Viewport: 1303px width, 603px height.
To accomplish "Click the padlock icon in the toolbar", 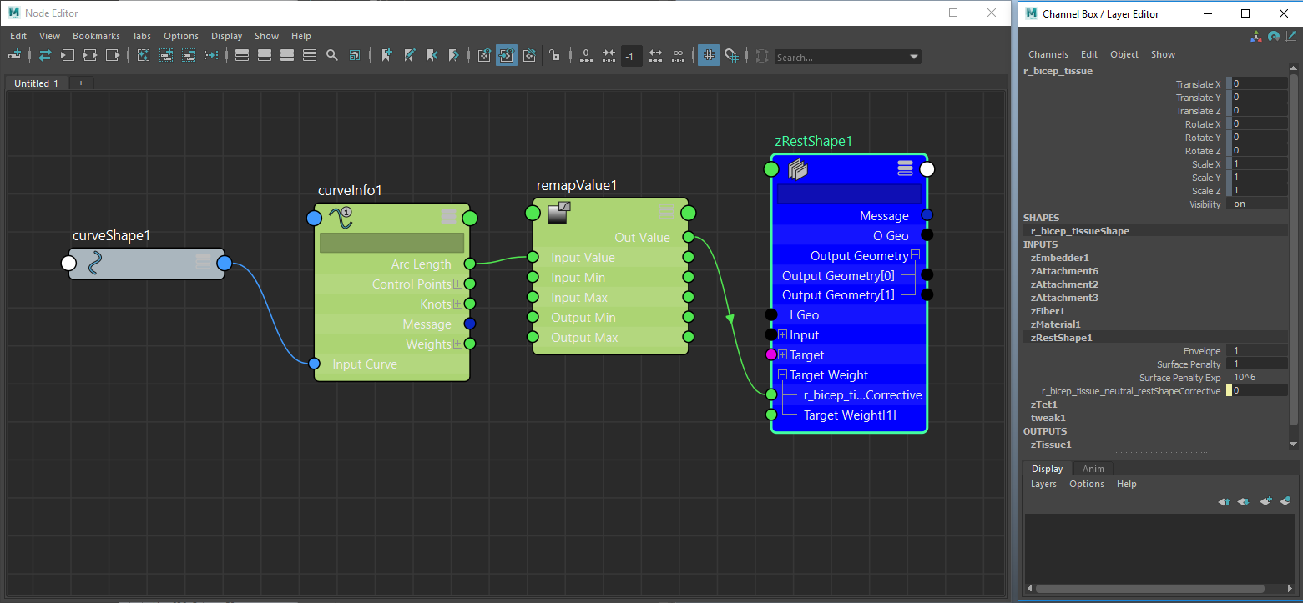I will point(554,56).
